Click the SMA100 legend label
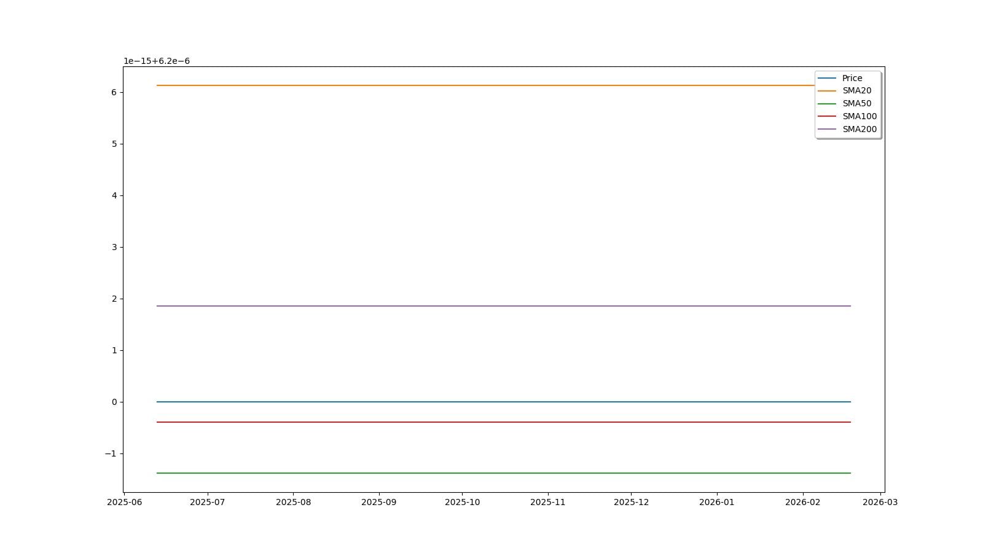The image size is (983, 553). click(x=860, y=117)
